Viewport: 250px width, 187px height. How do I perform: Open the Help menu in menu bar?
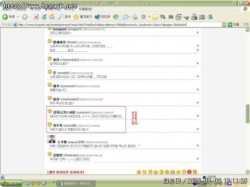[85, 8]
